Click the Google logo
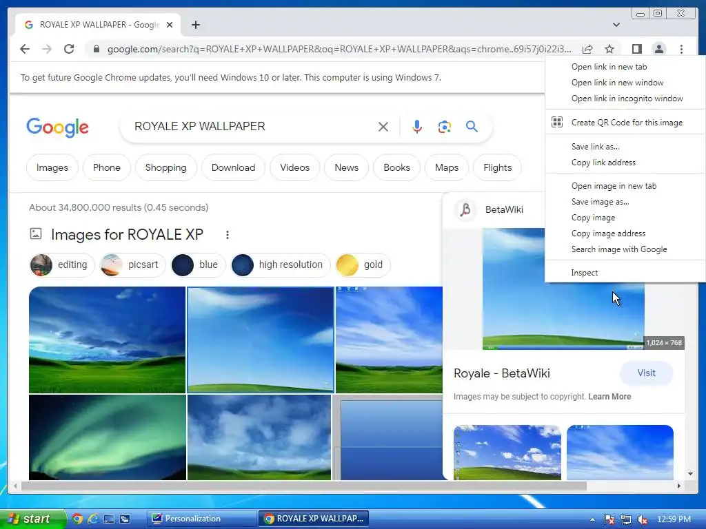Screen dimensions: 706x529 click(x=58, y=127)
